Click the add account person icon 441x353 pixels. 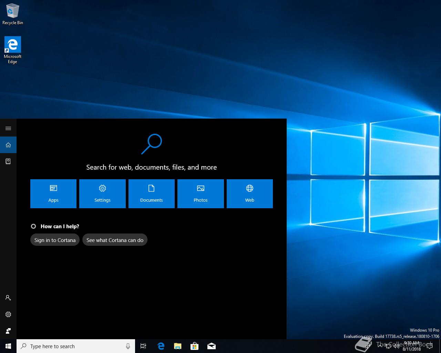tap(8, 298)
